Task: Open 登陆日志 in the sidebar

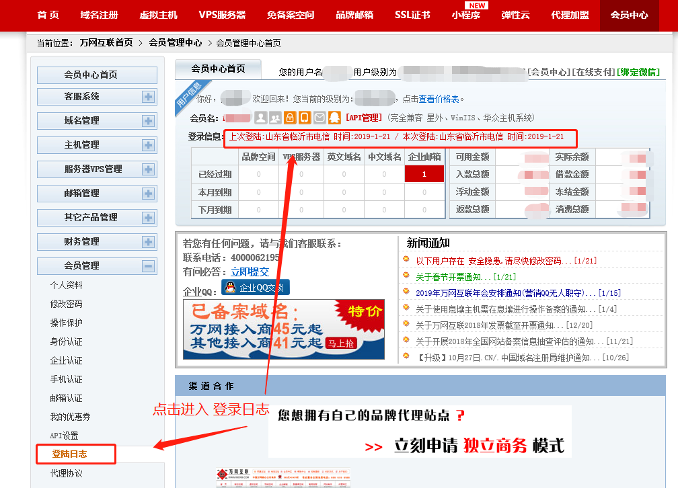Action: [70, 454]
